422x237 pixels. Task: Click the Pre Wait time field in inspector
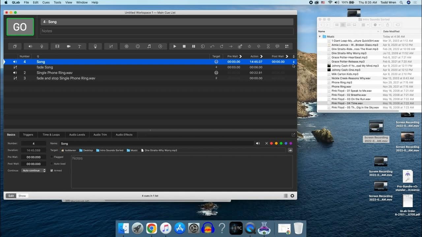[x=33, y=157]
